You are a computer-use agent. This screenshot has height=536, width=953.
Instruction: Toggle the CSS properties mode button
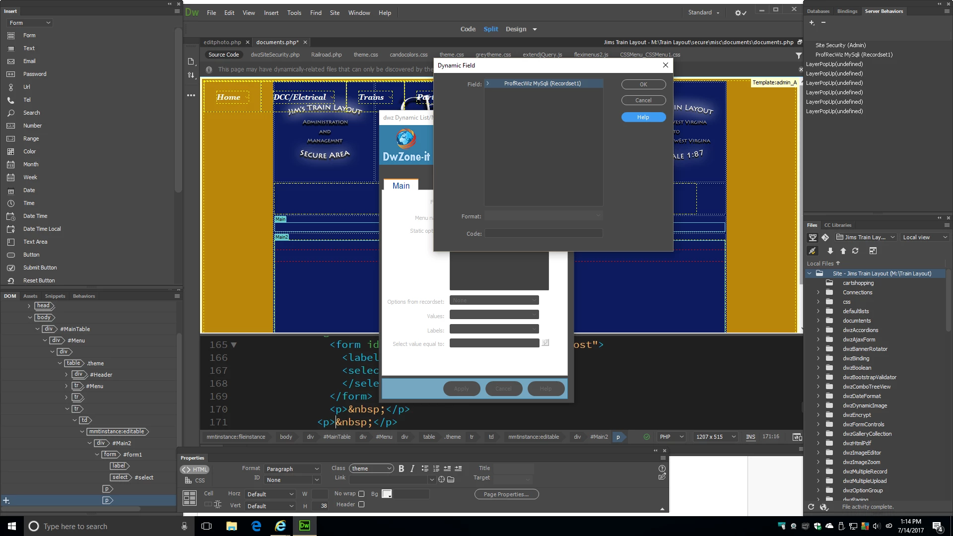(195, 480)
